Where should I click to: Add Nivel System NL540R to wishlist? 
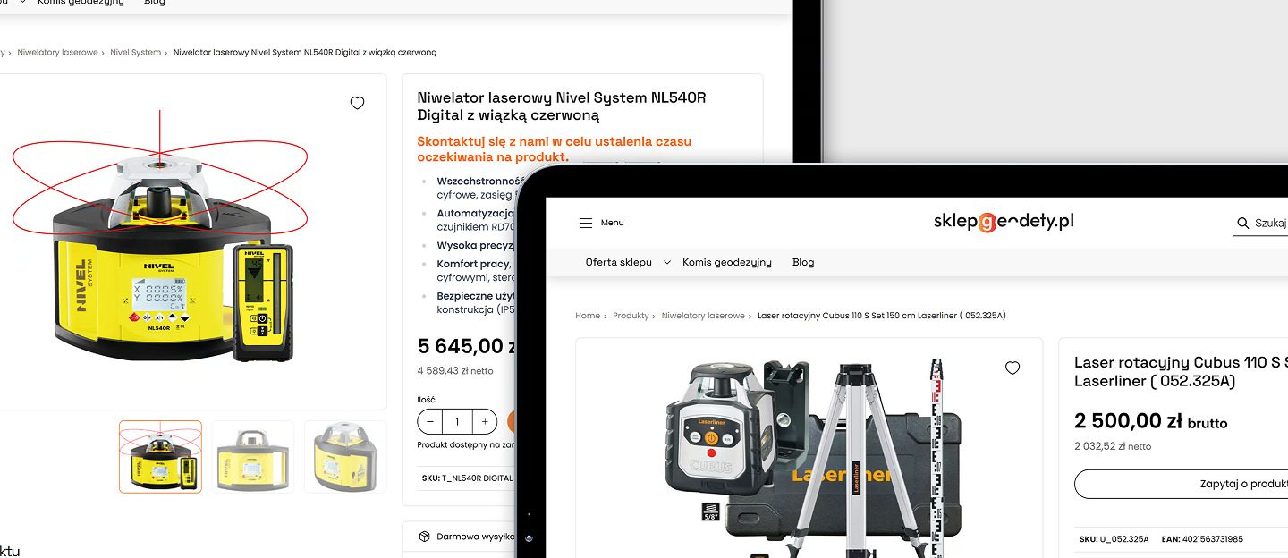coord(357,104)
